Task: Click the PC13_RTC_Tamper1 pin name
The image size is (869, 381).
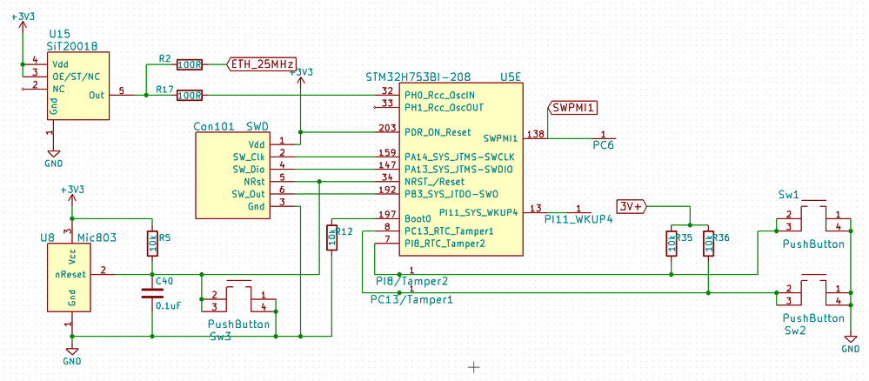Action: click(x=449, y=231)
